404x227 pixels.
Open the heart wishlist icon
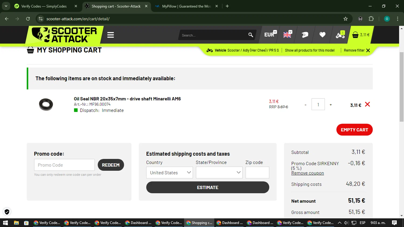click(x=322, y=35)
